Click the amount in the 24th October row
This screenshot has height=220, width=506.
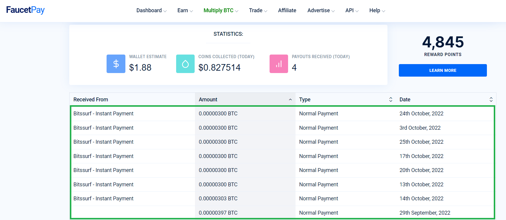pos(218,114)
